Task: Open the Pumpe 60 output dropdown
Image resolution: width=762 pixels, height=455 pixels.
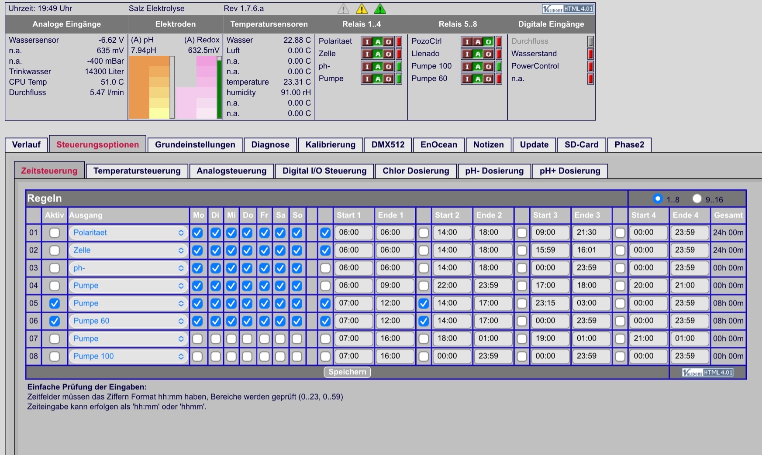Action: [x=128, y=321]
